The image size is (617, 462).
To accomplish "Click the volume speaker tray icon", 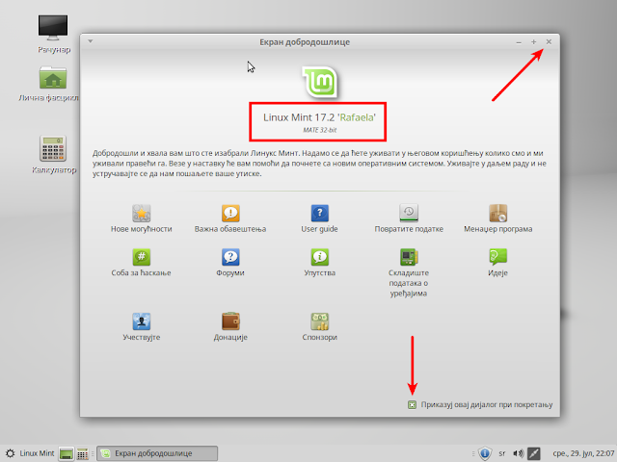I will (519, 453).
